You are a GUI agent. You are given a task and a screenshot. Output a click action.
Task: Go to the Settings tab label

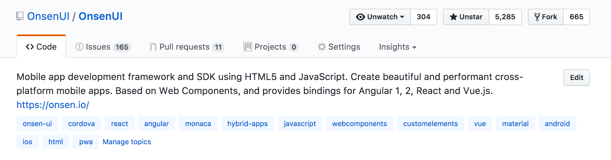pyautogui.click(x=344, y=47)
